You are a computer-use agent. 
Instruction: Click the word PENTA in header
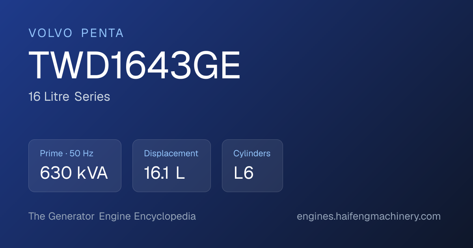102,33
